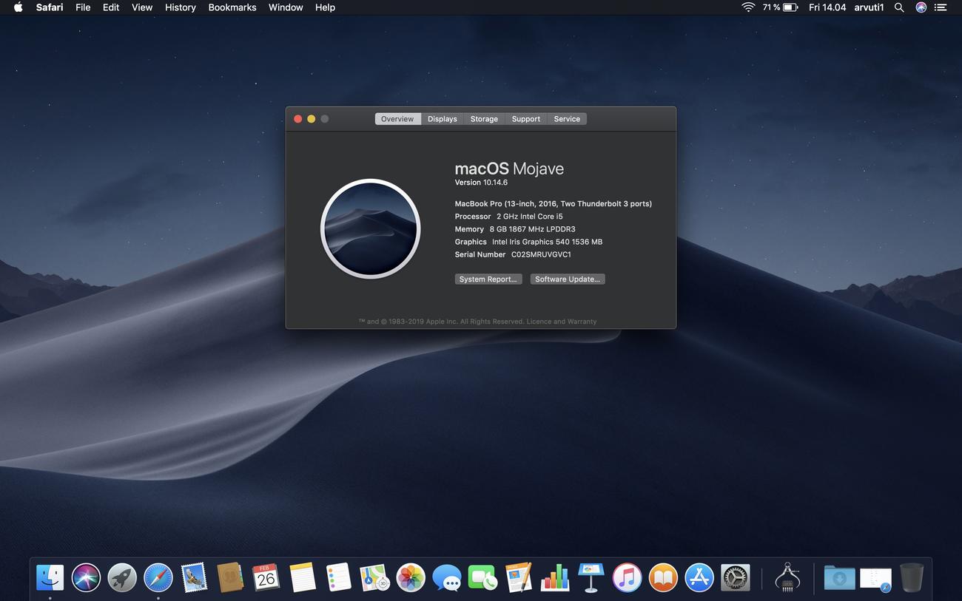The width and height of the screenshot is (962, 601).
Task: Open Notification Centre list icon
Action: 941,7
